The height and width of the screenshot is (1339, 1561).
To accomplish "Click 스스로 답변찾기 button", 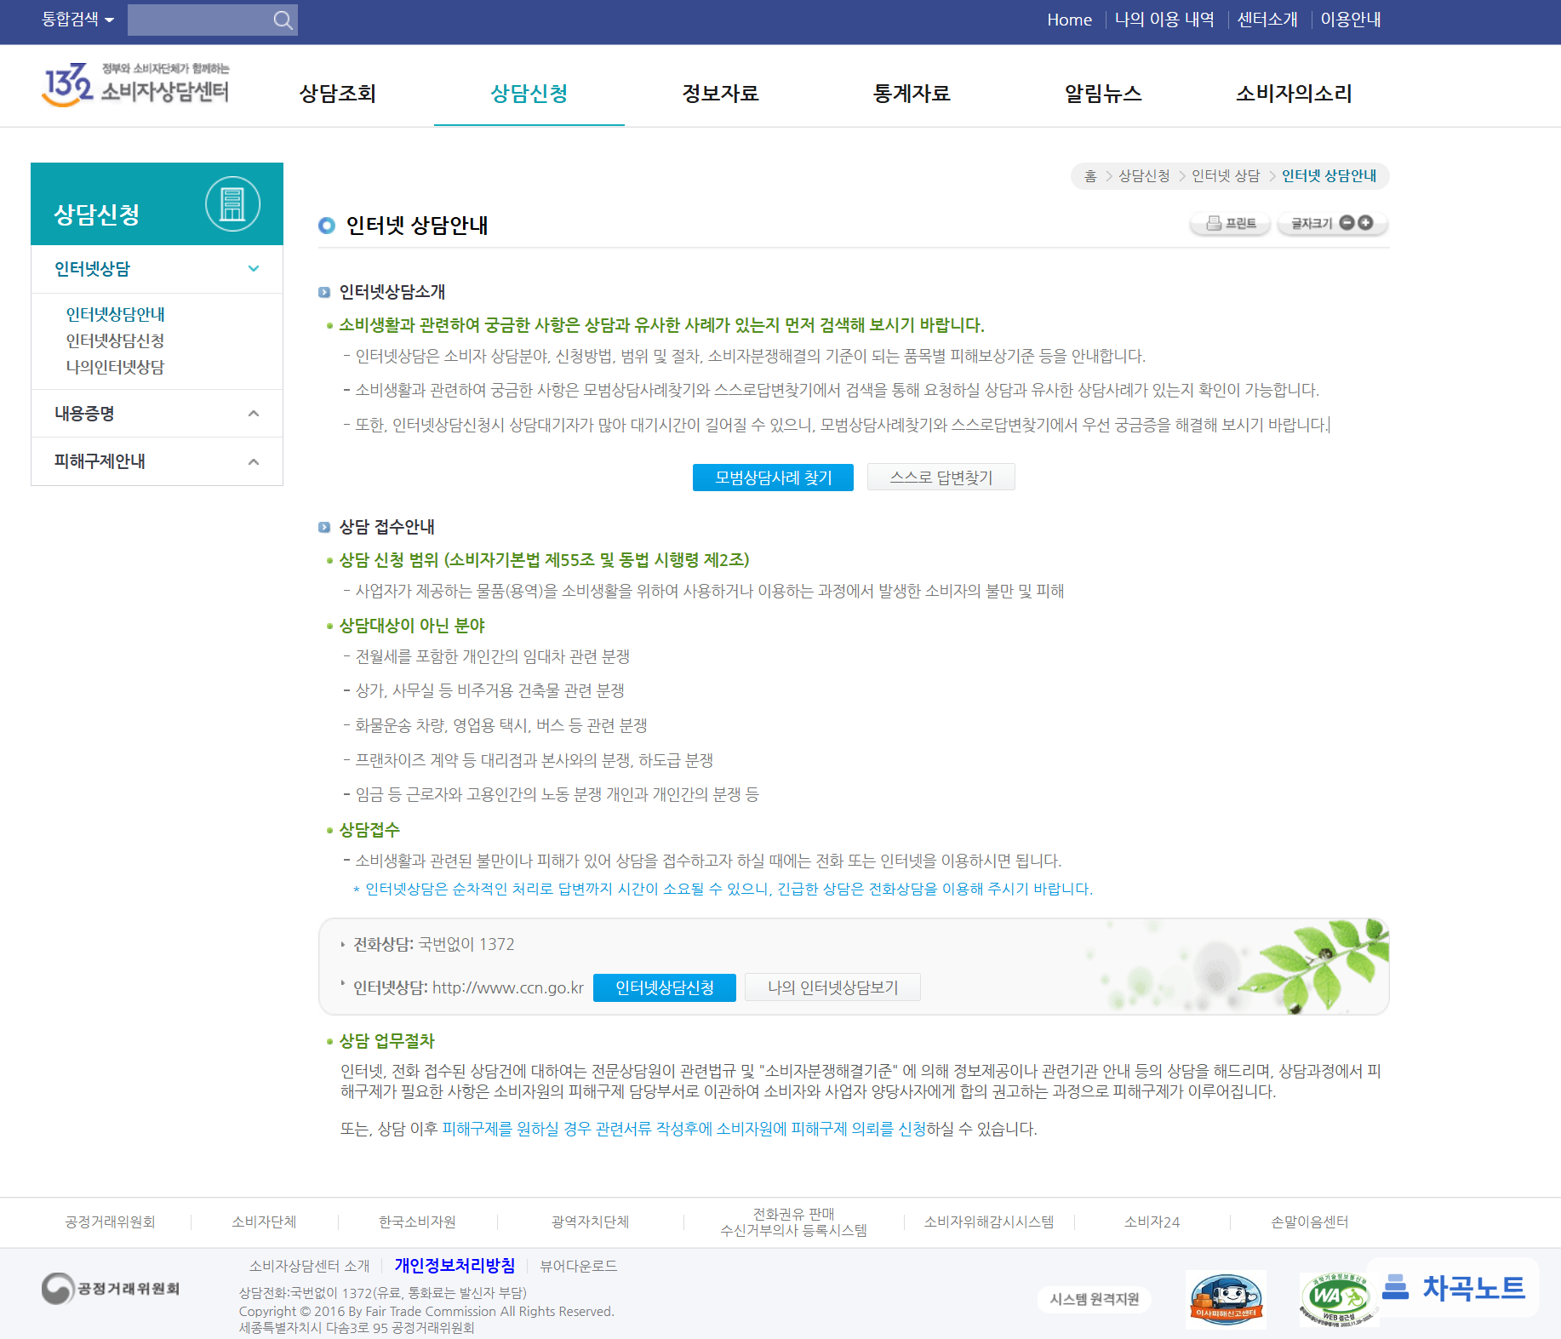I will point(941,478).
